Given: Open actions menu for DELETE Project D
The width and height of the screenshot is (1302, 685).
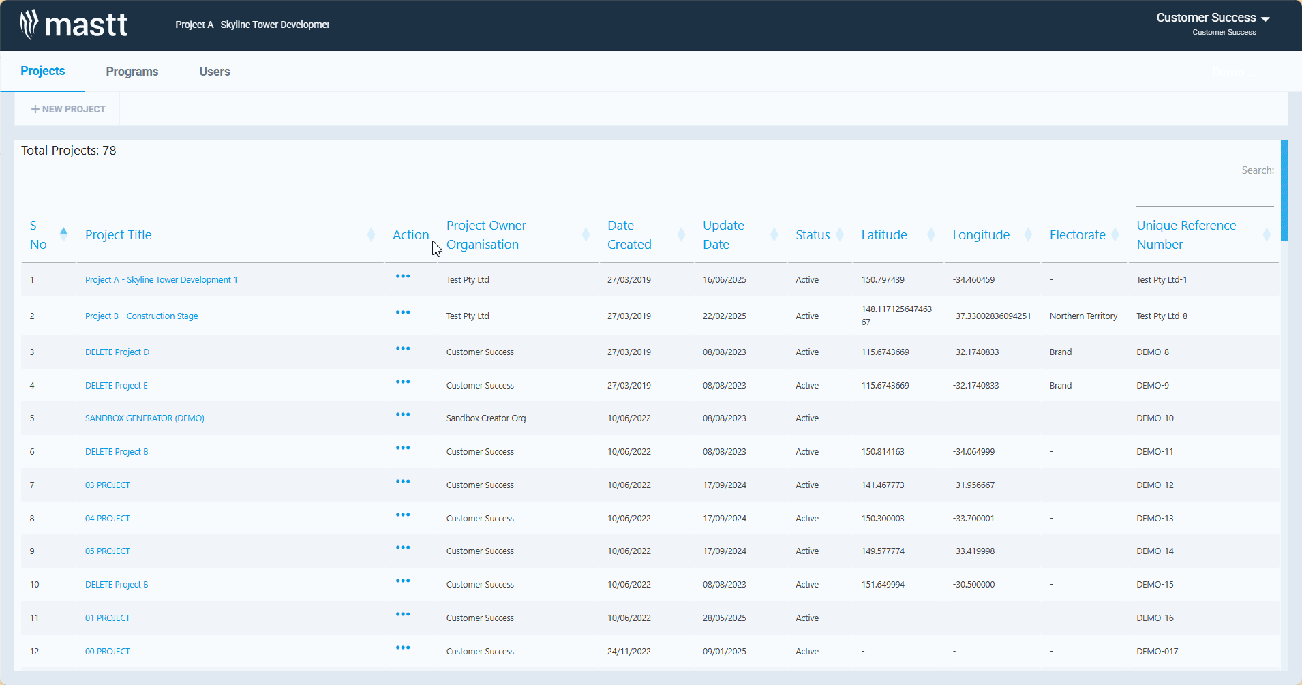Looking at the screenshot, I should click(403, 349).
